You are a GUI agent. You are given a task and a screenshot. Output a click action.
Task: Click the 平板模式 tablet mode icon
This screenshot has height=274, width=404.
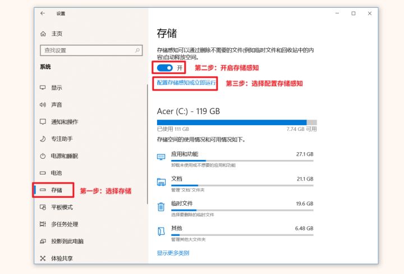click(43, 207)
